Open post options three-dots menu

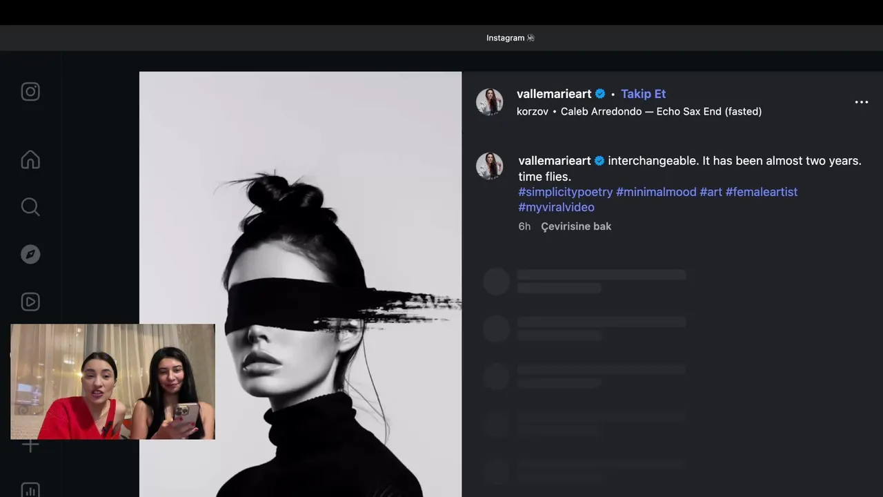862,102
